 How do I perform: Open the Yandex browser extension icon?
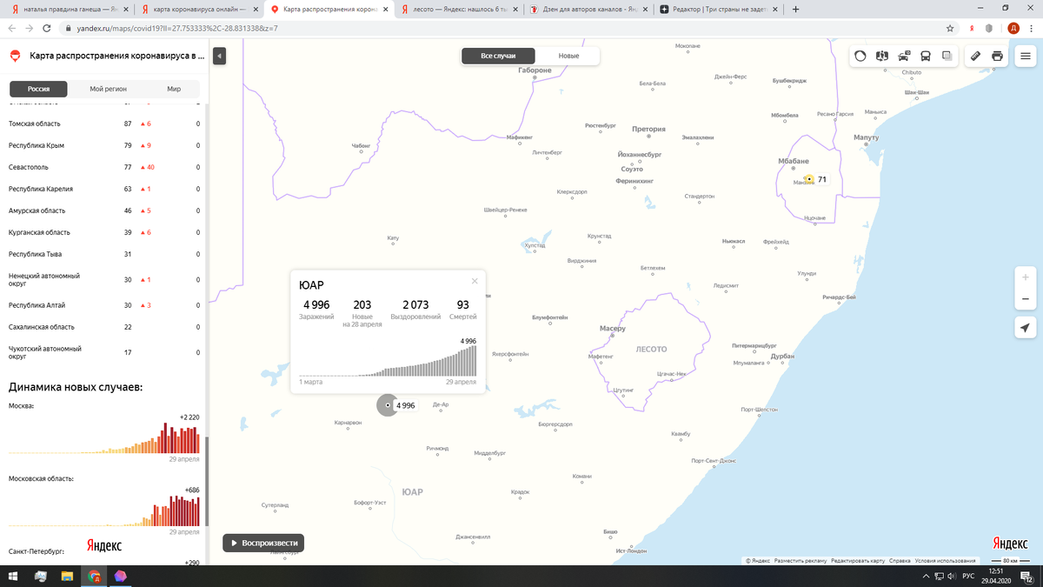(x=972, y=28)
